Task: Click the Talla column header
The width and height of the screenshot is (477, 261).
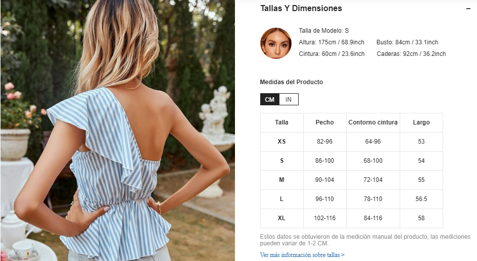Action: point(281,122)
